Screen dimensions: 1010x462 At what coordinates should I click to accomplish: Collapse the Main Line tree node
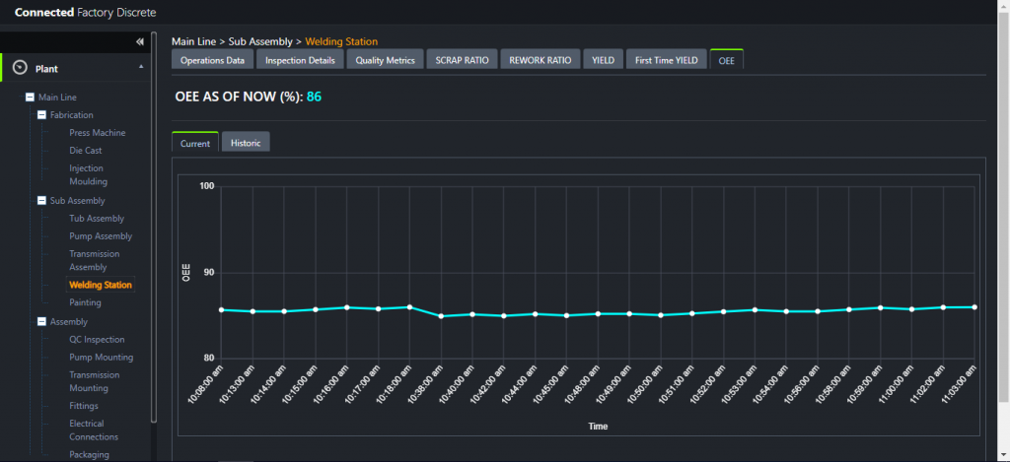[x=30, y=98]
